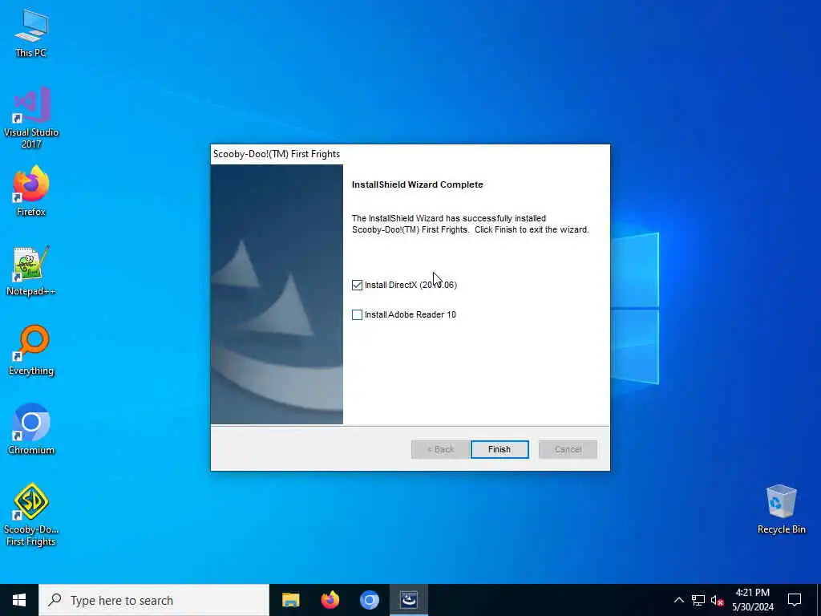Image resolution: width=821 pixels, height=616 pixels.
Task: Open the notification center icon
Action: click(795, 600)
